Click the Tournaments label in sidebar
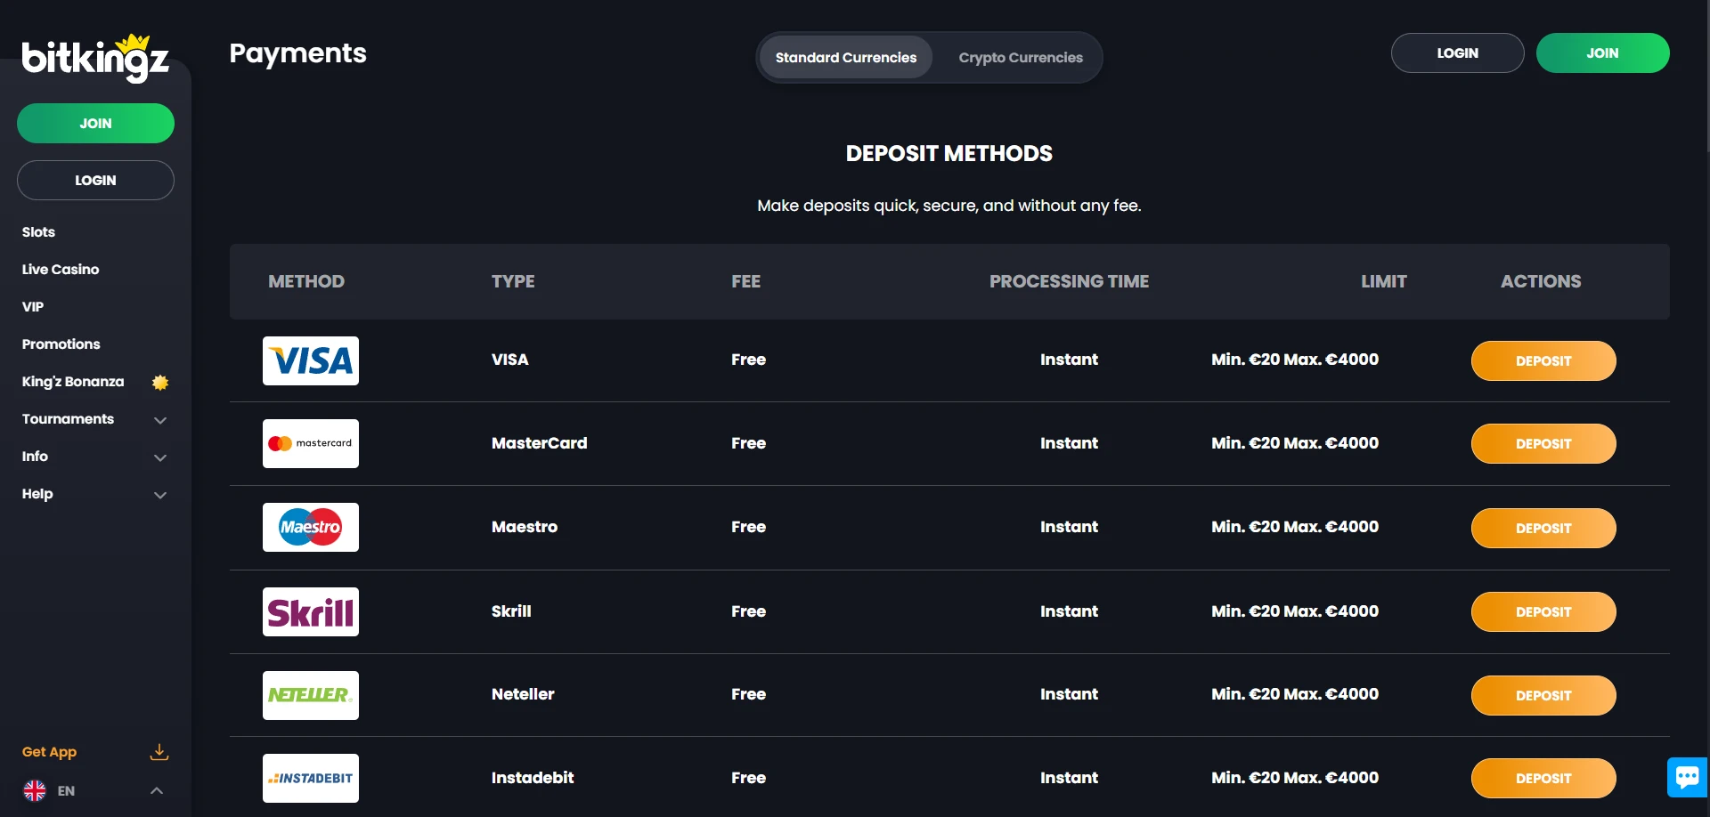Viewport: 1710px width, 817px height. (68, 419)
